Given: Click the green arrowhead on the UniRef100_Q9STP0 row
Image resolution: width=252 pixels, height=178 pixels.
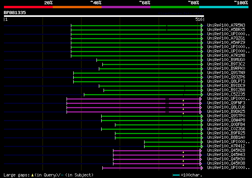Looking at the screenshot, I should 202,116.
